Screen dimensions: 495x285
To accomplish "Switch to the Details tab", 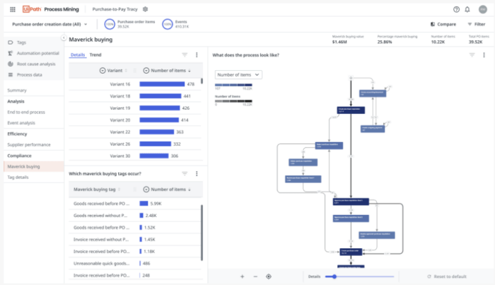I will (78, 55).
